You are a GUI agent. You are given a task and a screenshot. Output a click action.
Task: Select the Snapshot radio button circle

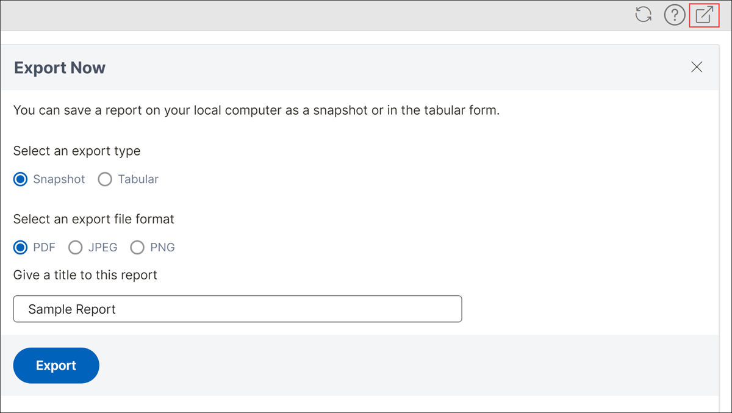[21, 179]
